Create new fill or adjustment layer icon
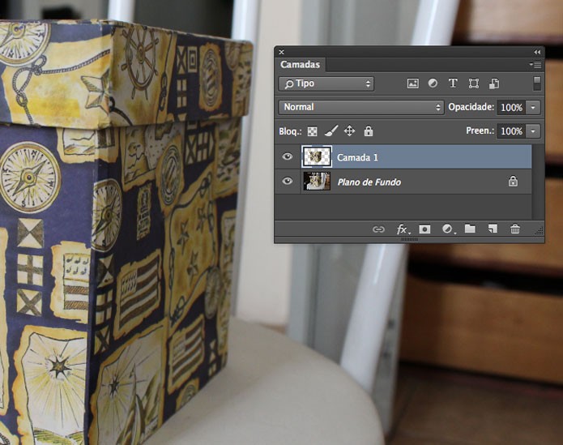The height and width of the screenshot is (445, 563). pos(448,229)
